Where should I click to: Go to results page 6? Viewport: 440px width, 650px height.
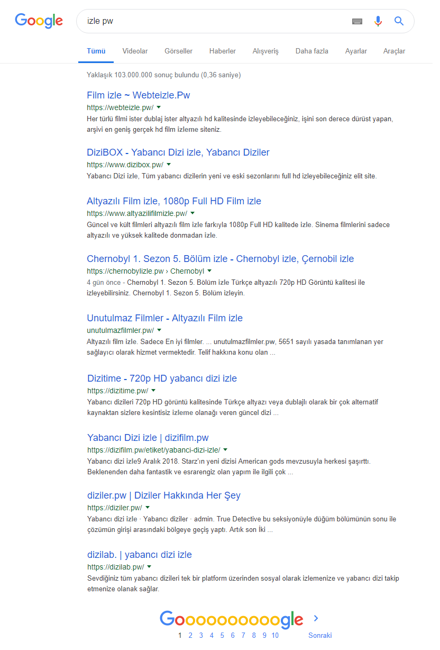coord(233,635)
